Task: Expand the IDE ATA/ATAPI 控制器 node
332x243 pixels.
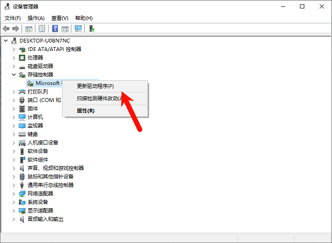Action: click(x=14, y=49)
